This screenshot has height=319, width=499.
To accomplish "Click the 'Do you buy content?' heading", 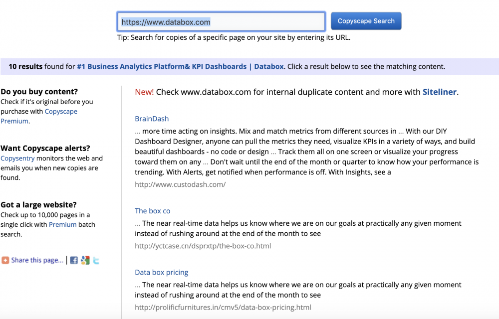I will [x=39, y=92].
